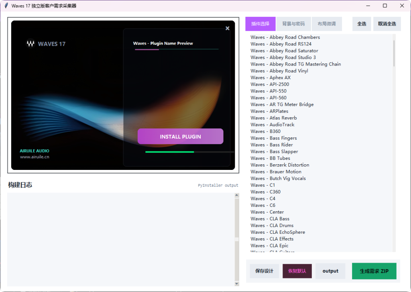Select Waves - Abbey Road RS124

(281, 44)
